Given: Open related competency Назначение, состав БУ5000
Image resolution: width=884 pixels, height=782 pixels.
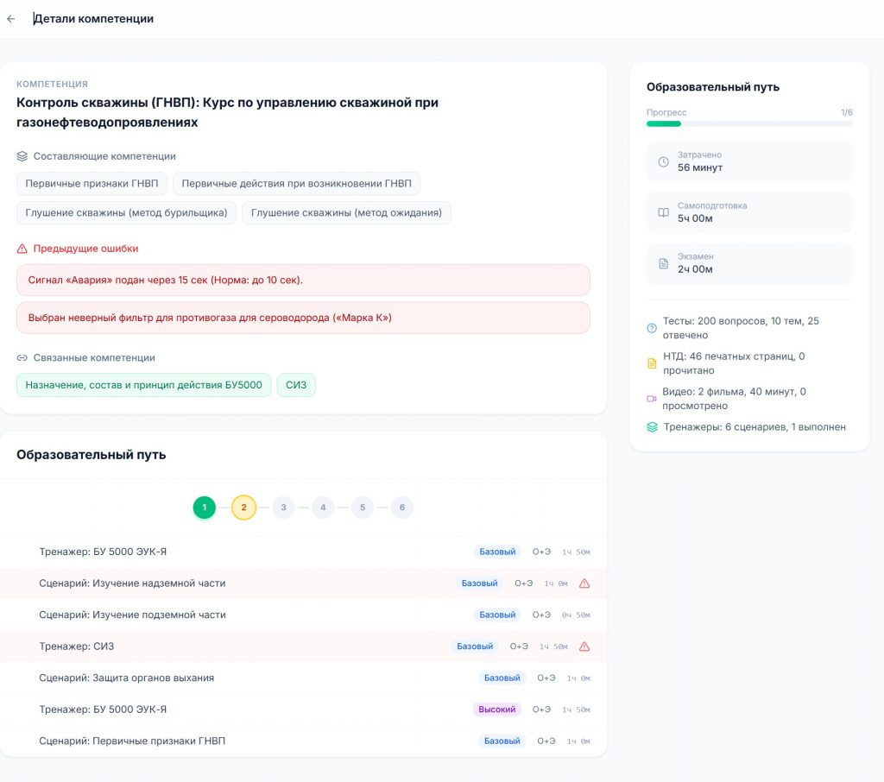Looking at the screenshot, I should click(x=143, y=385).
